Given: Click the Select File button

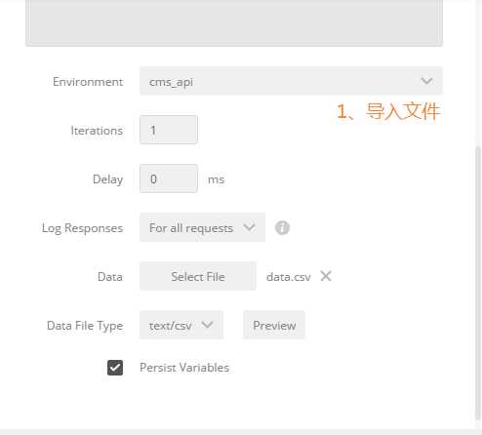Looking at the screenshot, I should [x=198, y=276].
